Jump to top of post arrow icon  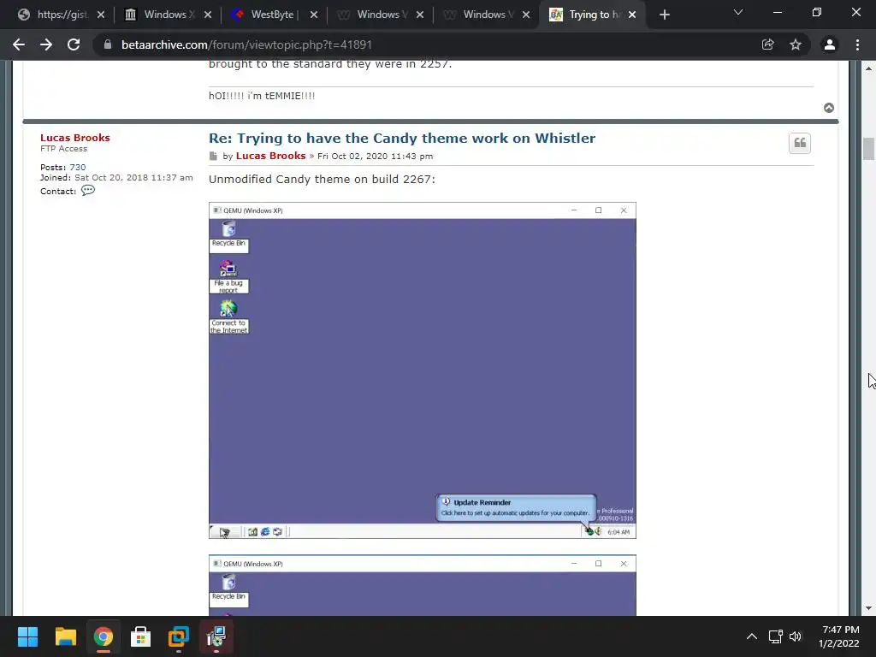point(829,108)
